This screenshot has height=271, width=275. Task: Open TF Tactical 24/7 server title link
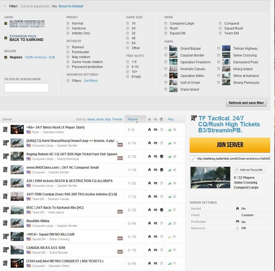click(229, 124)
